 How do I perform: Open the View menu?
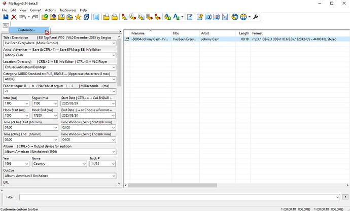(23, 10)
